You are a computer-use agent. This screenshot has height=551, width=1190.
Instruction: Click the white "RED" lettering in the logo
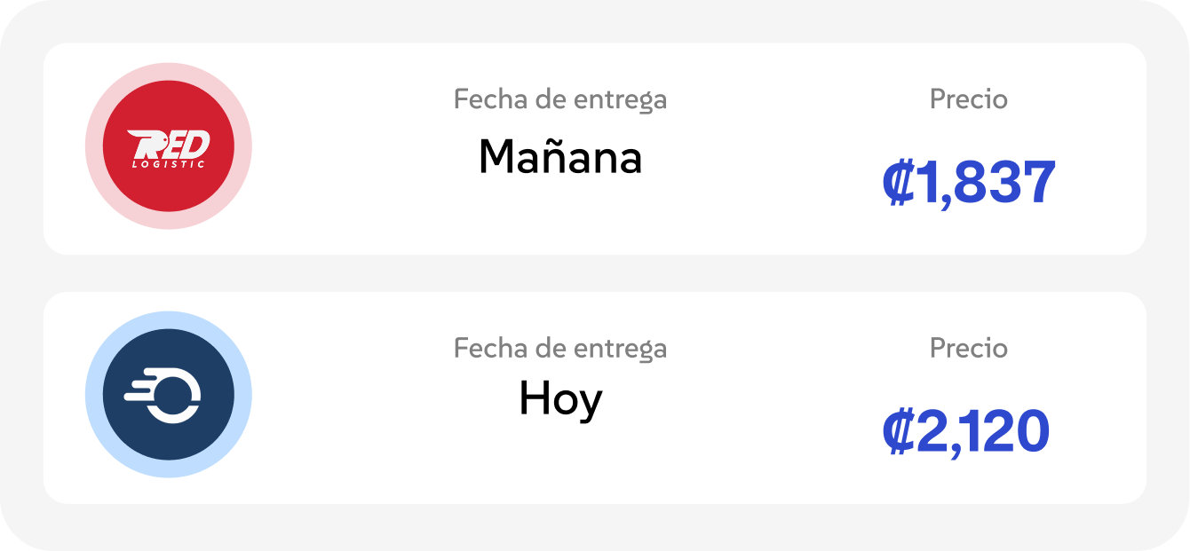tap(169, 144)
